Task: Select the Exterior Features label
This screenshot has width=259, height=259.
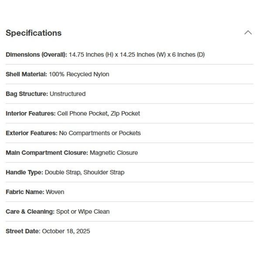Action: tap(31, 133)
